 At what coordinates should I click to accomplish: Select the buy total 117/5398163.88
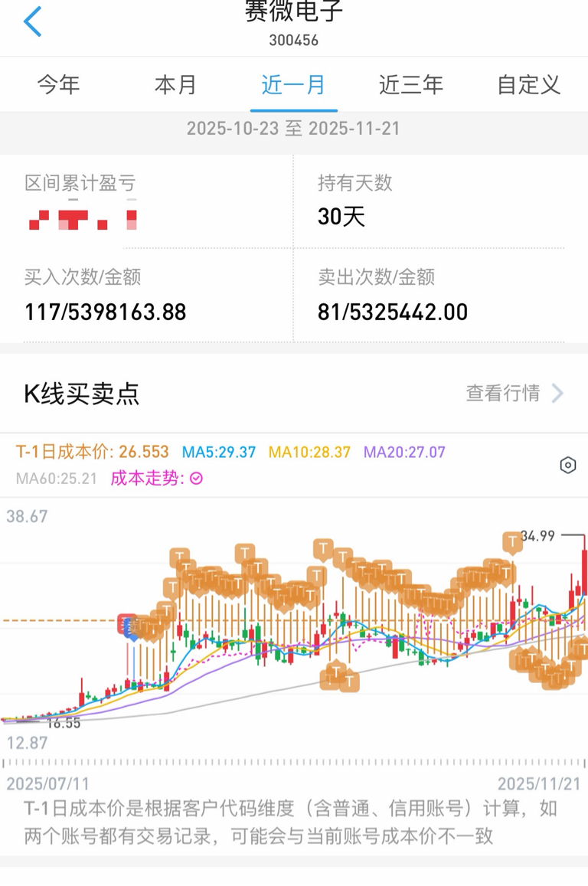(106, 312)
